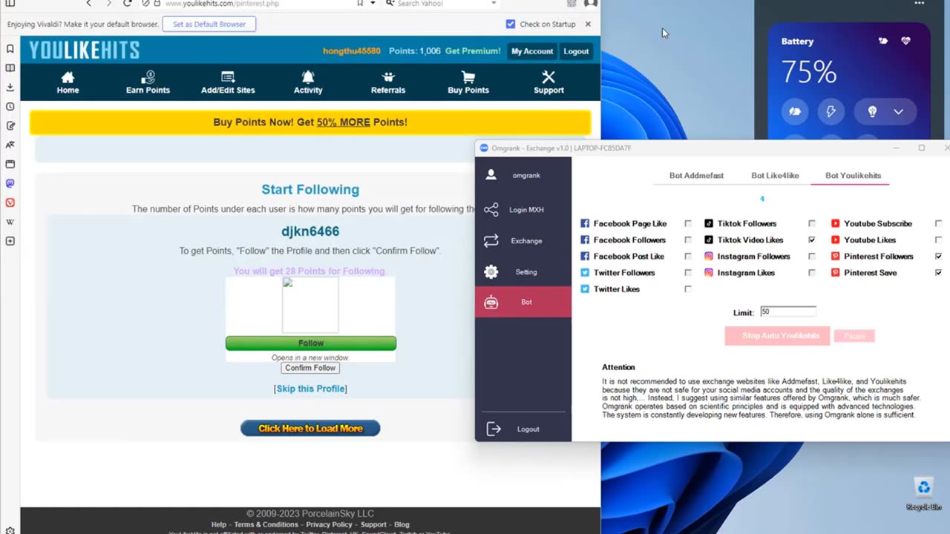Image resolution: width=950 pixels, height=534 pixels.
Task: Open Downloads panel in Vivaldi sidebar
Action: [10, 88]
